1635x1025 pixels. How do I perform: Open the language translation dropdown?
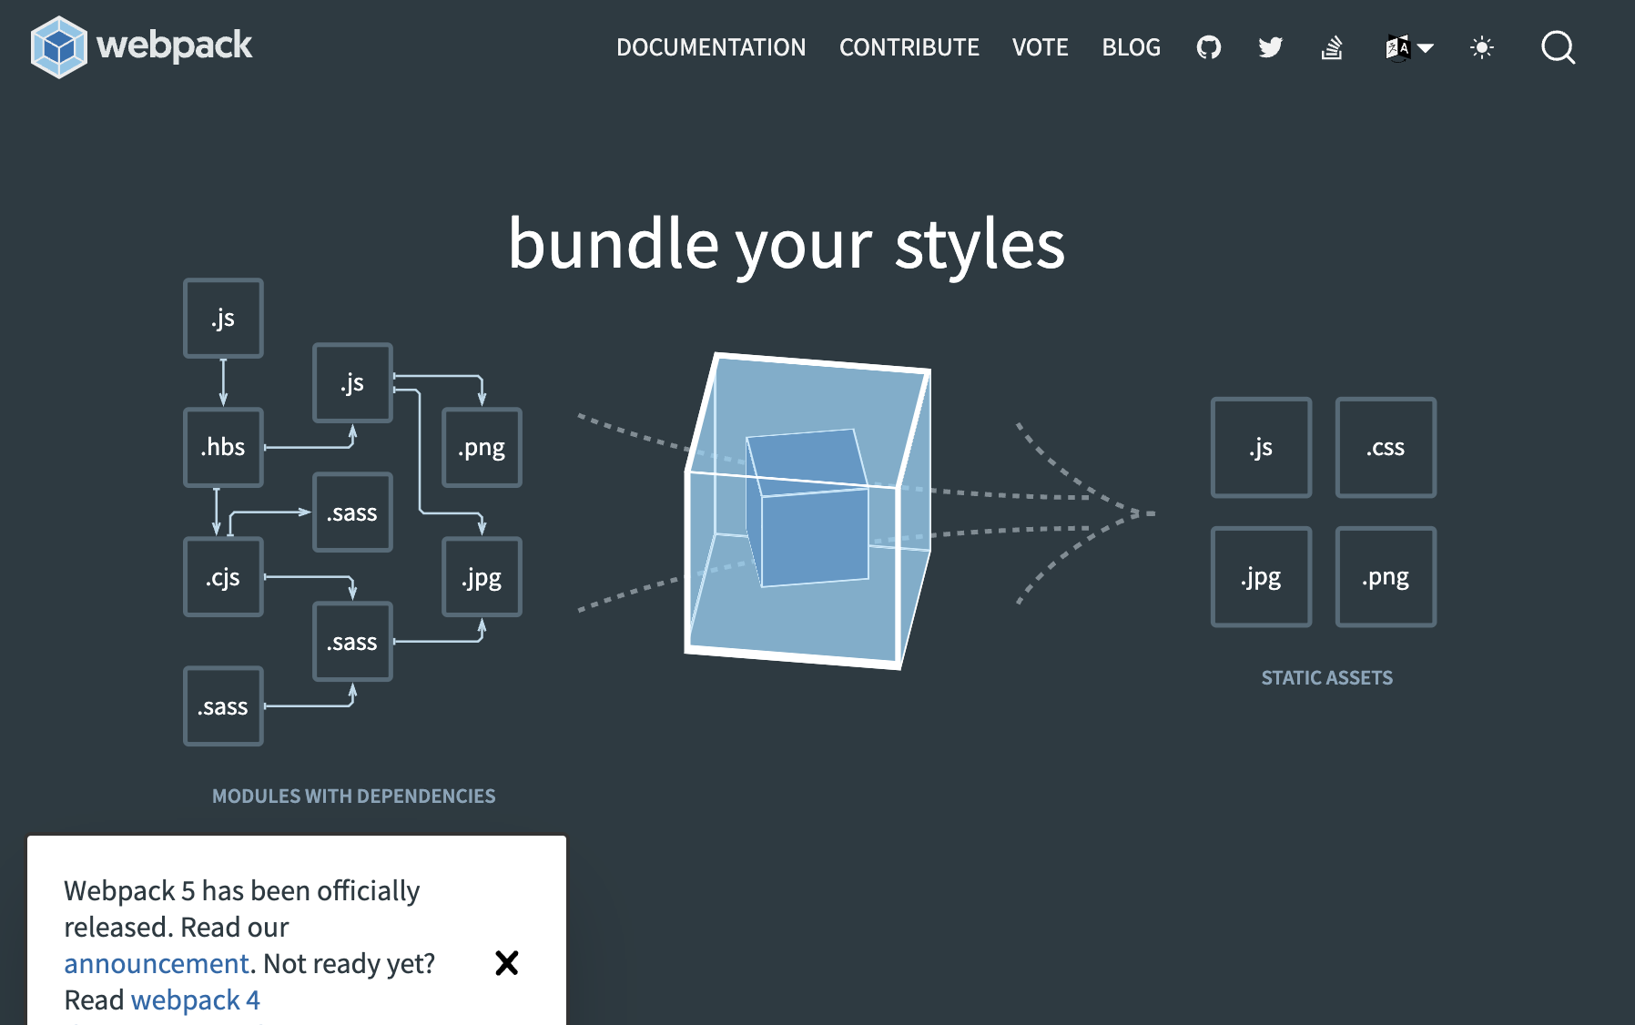1409,47
